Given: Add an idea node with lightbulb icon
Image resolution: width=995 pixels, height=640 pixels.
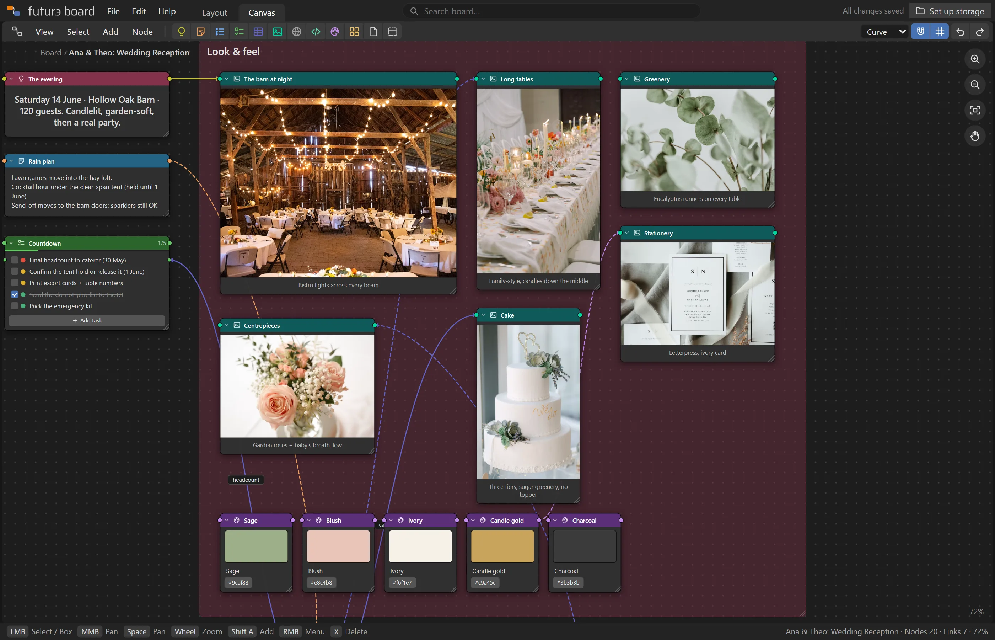Looking at the screenshot, I should click(x=182, y=32).
